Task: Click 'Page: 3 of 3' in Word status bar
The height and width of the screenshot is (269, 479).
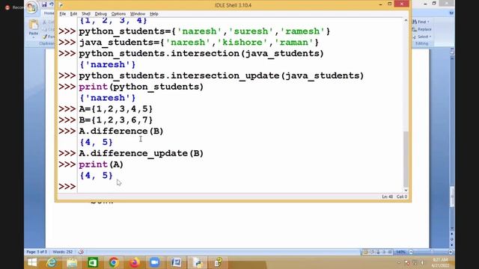Action: point(37,252)
